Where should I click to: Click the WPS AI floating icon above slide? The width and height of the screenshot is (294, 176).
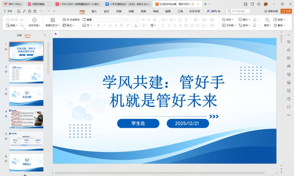point(56,34)
